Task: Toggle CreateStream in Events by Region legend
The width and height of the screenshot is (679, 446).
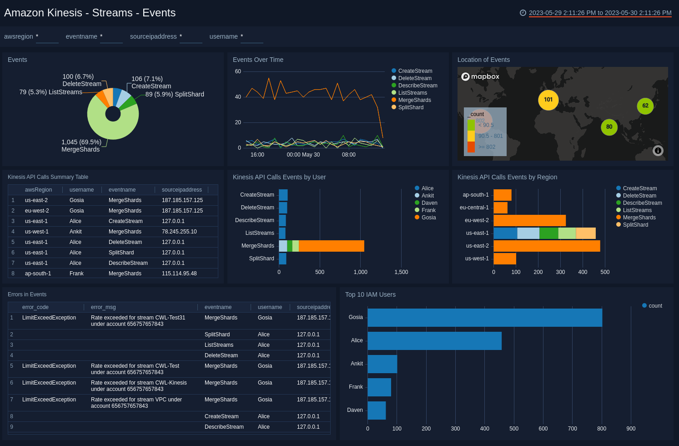Action: click(x=639, y=188)
